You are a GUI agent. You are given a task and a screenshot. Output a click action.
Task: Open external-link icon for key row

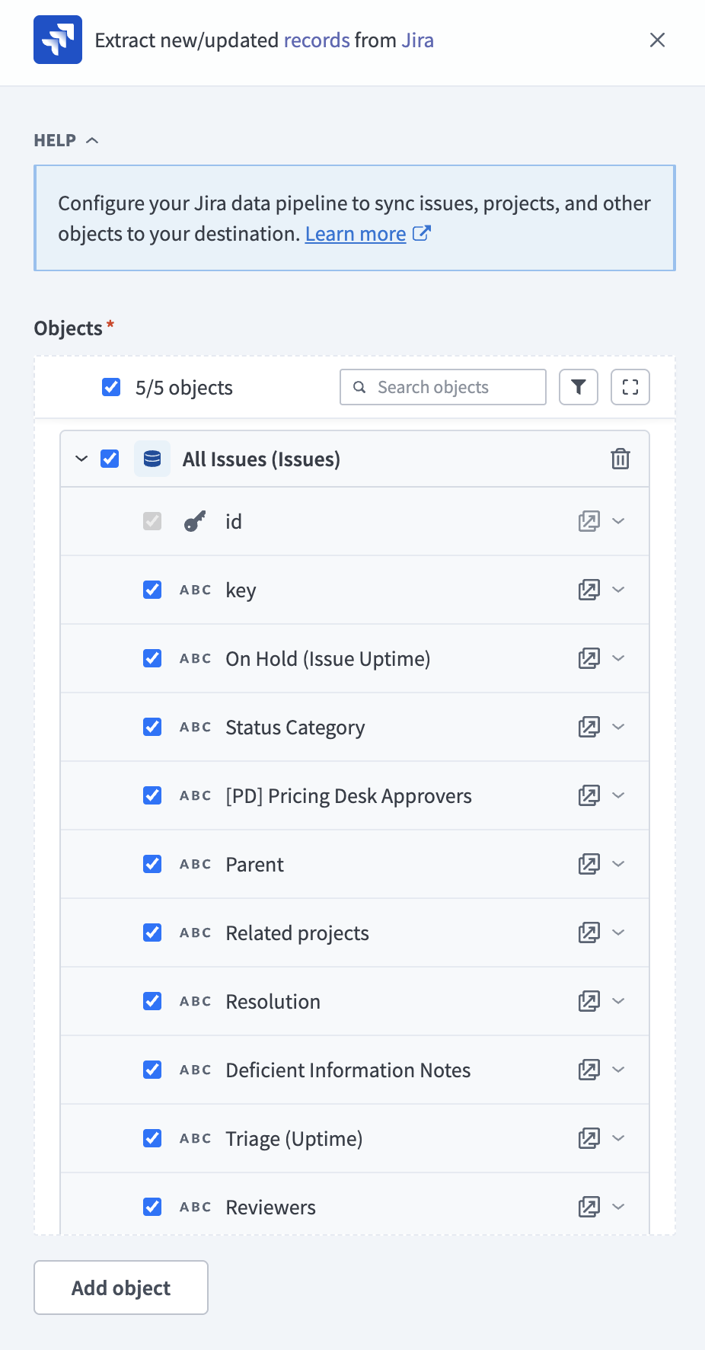coord(589,590)
